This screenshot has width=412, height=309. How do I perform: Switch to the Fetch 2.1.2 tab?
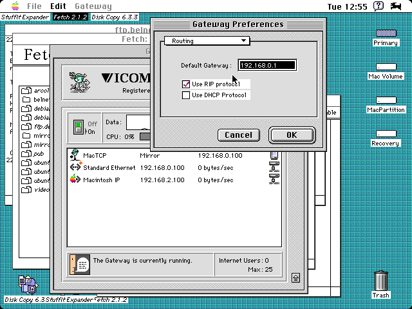click(70, 17)
